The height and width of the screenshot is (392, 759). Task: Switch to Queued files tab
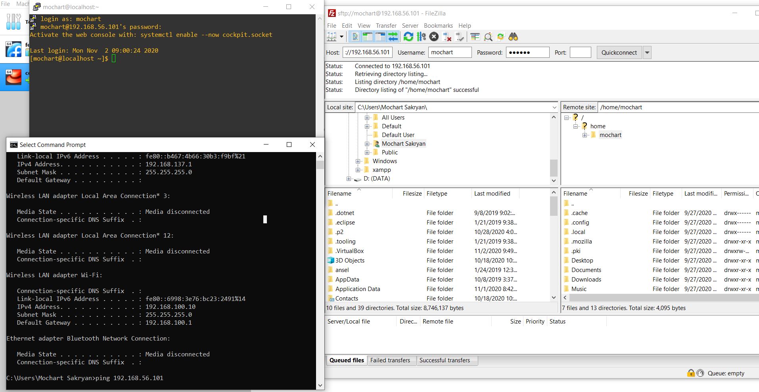[x=347, y=360]
